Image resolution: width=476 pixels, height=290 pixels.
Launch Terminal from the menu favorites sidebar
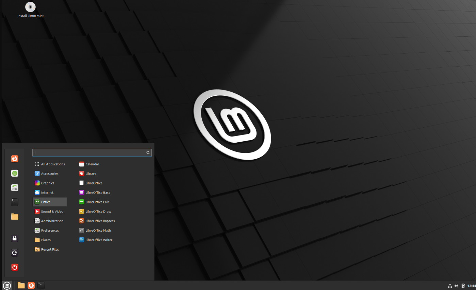tap(15, 202)
